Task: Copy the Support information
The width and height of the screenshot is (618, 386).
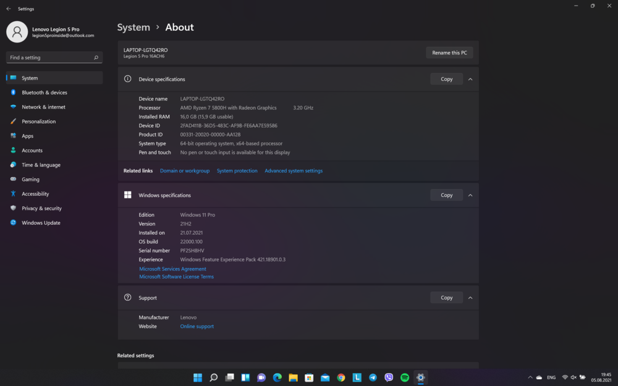Action: 447,298
